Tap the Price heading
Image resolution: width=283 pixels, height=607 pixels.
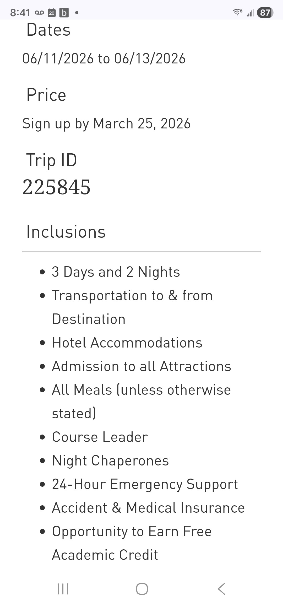click(46, 95)
